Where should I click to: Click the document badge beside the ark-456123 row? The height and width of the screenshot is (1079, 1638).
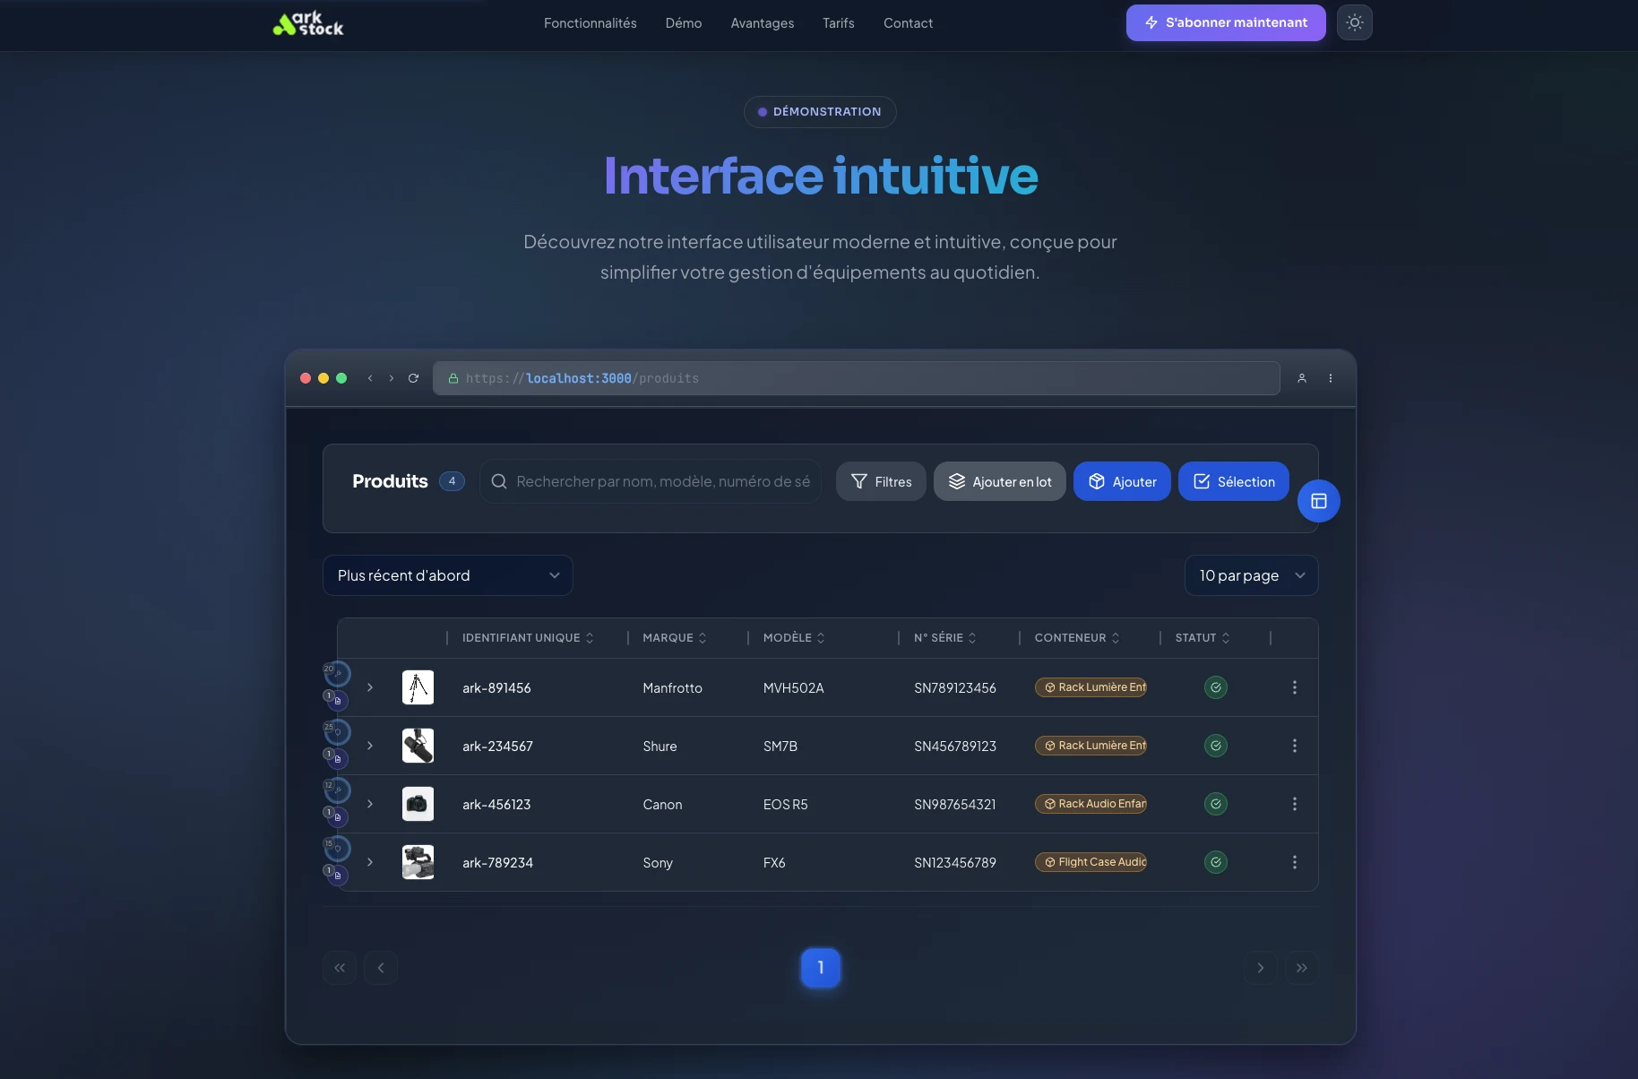(336, 816)
